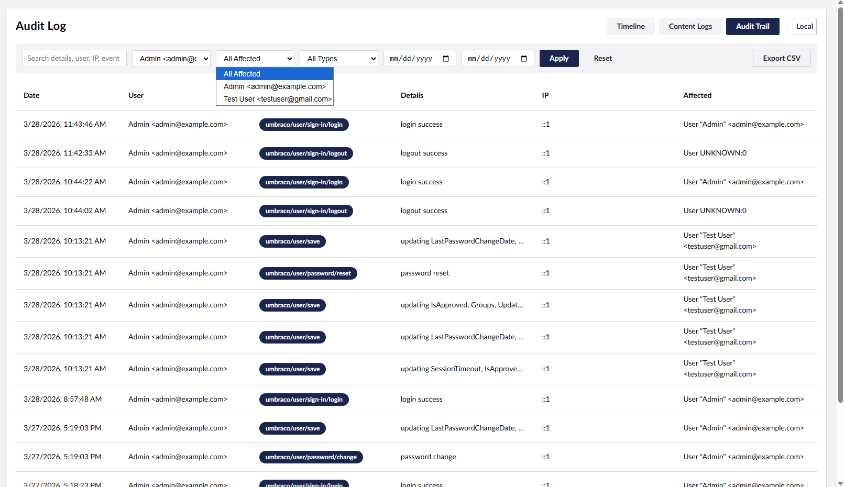This screenshot has height=487, width=844.
Task: Click sign-in/logout badge at 10:44:02 AM
Action: (306, 211)
